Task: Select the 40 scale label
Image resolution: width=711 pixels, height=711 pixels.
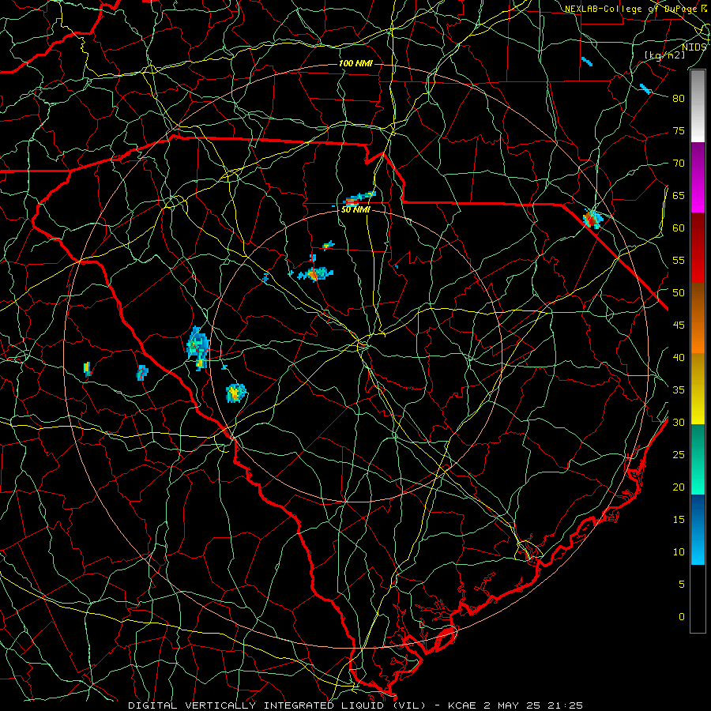Action: click(x=679, y=357)
